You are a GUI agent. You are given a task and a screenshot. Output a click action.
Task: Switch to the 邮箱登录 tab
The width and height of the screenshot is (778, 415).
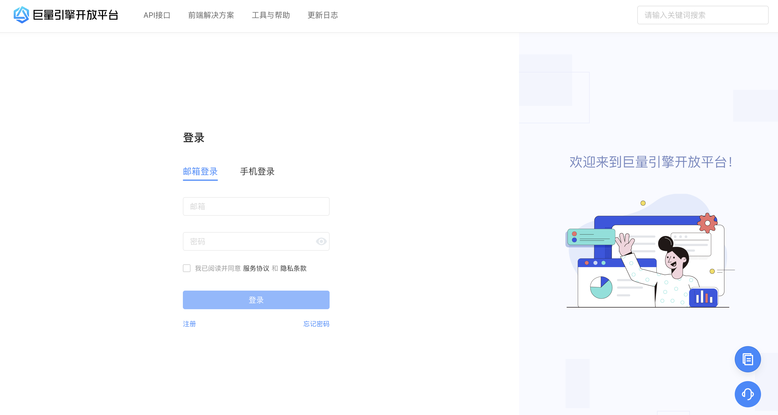[x=200, y=171]
